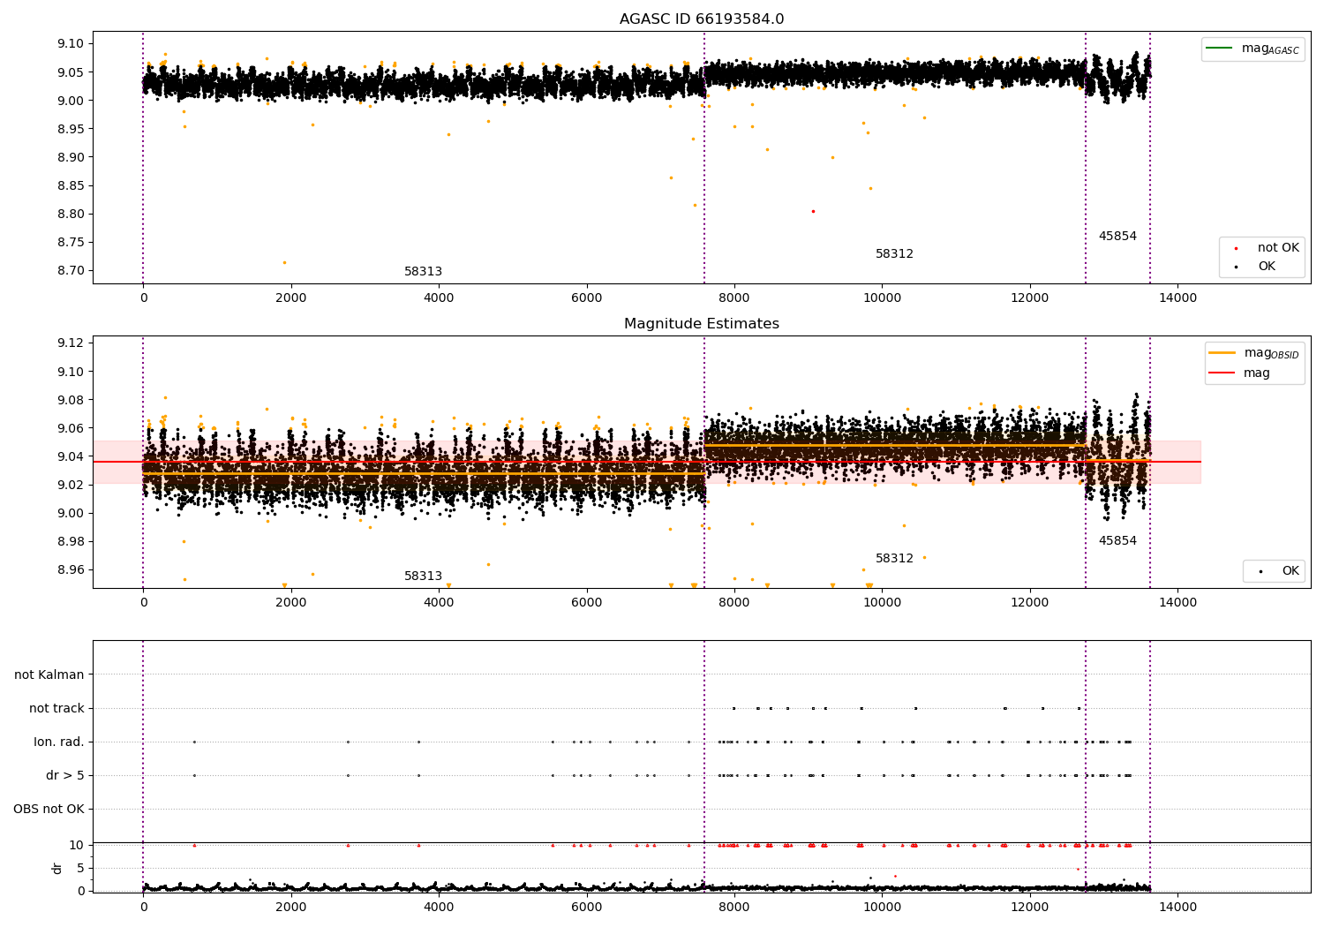The image size is (1324, 927).
Task: Click the 6000 x-tick under the middle plot
Action: [587, 603]
